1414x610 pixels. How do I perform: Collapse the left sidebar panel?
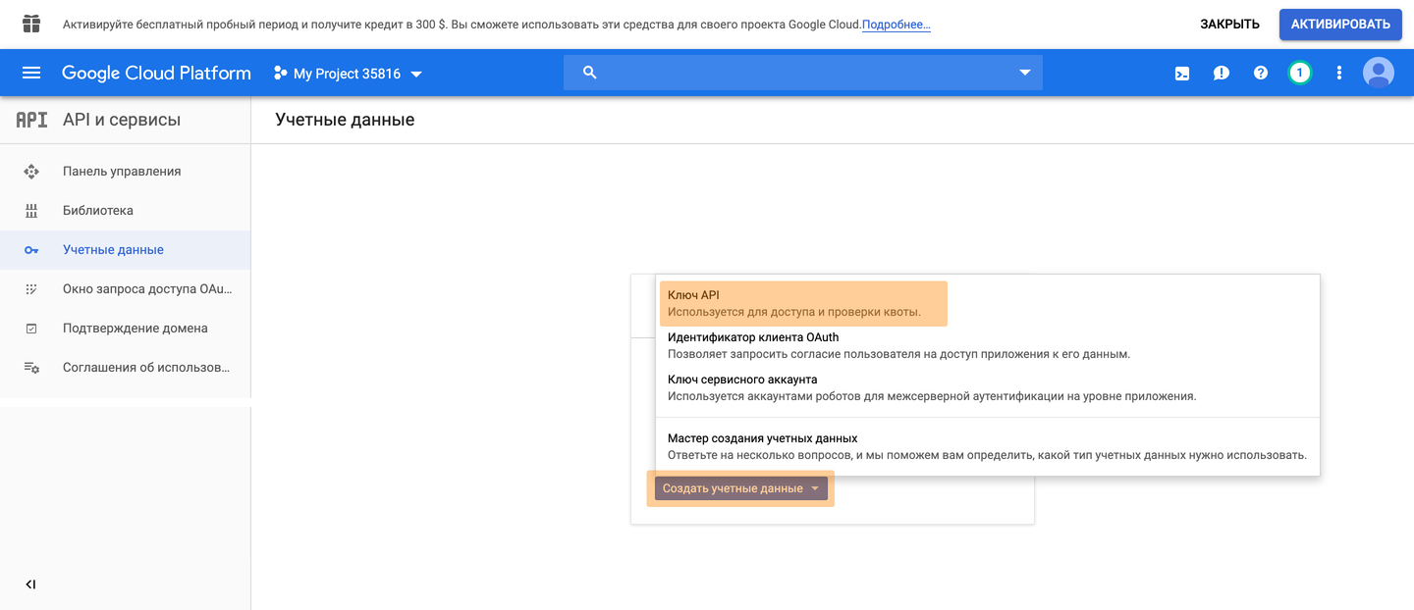[x=30, y=585]
